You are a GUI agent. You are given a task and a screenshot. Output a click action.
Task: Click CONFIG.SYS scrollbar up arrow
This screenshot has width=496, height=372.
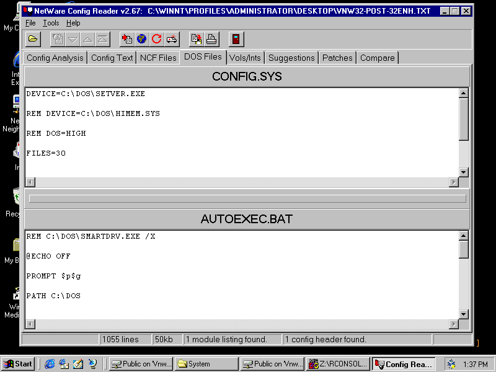point(463,93)
